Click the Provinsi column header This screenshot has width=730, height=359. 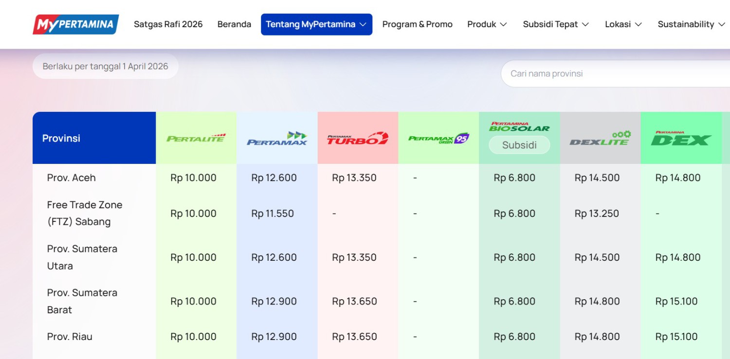click(61, 138)
